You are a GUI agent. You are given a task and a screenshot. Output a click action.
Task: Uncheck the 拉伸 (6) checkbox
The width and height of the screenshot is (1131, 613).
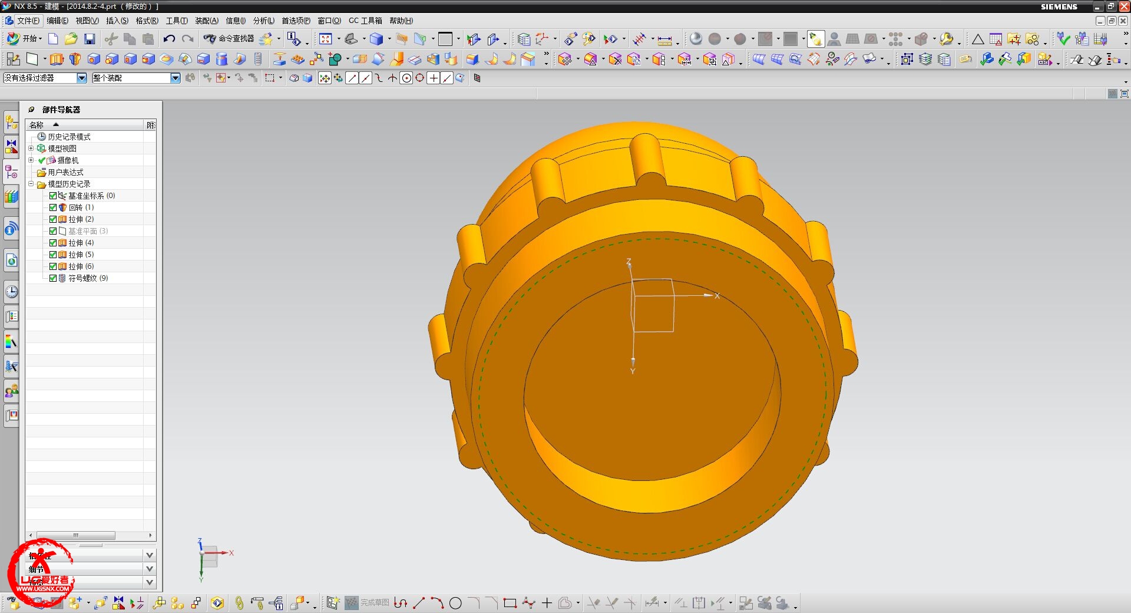coord(53,266)
